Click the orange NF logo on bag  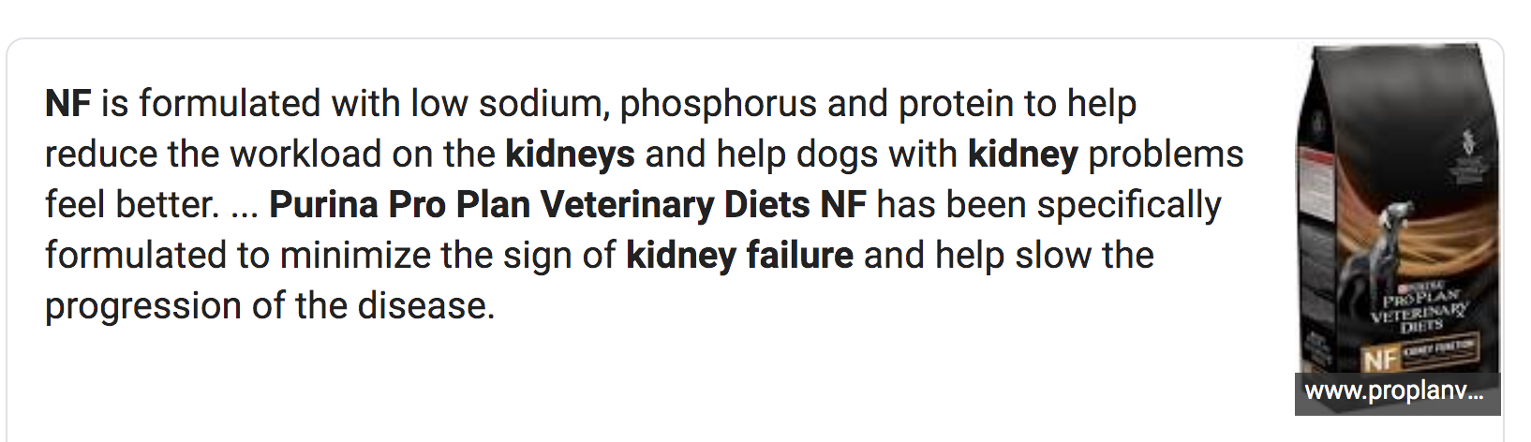point(1379,361)
